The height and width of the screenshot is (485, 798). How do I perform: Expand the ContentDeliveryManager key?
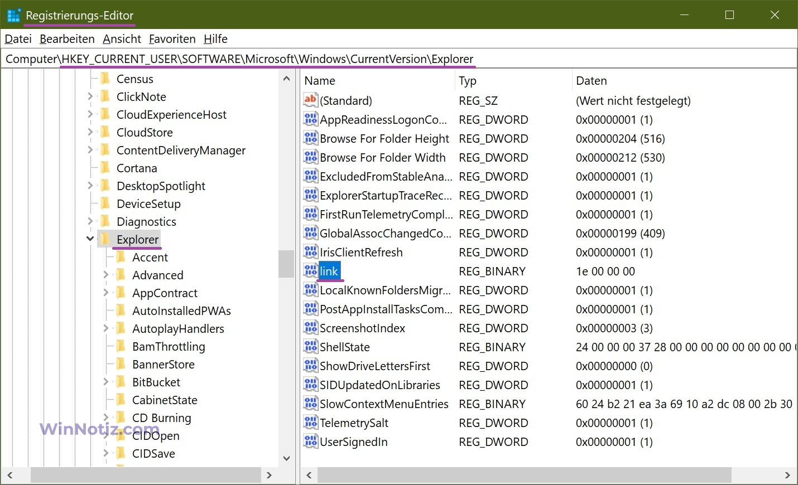[x=90, y=150]
